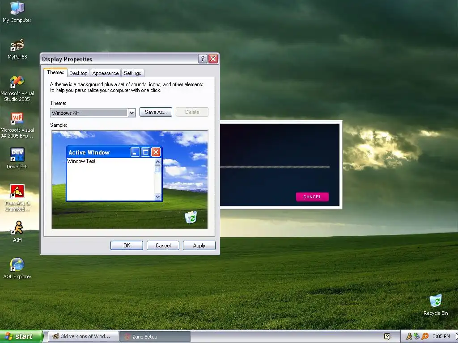Viewport: 458px width, 343px height.
Task: Click the Recycle Bin in the theme sample
Action: [191, 218]
